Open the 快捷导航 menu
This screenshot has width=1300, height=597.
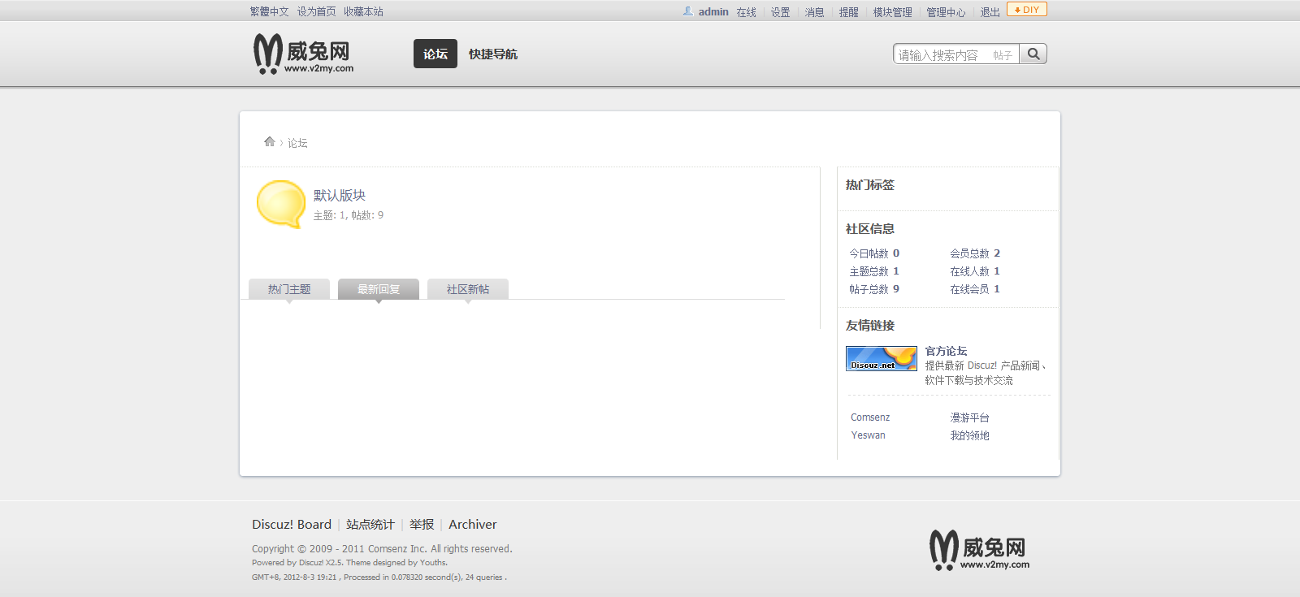(493, 54)
